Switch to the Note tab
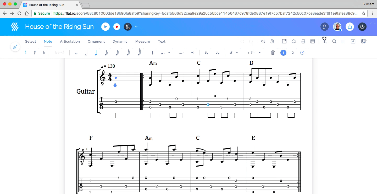The image size is (377, 194). pyautogui.click(x=48, y=41)
